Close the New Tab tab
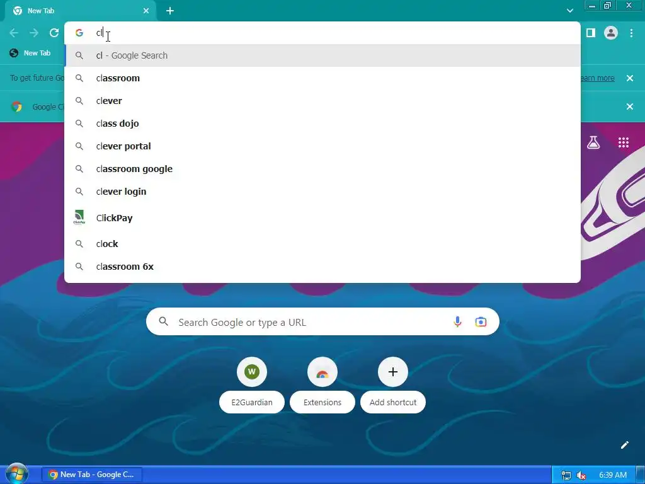 click(x=146, y=11)
